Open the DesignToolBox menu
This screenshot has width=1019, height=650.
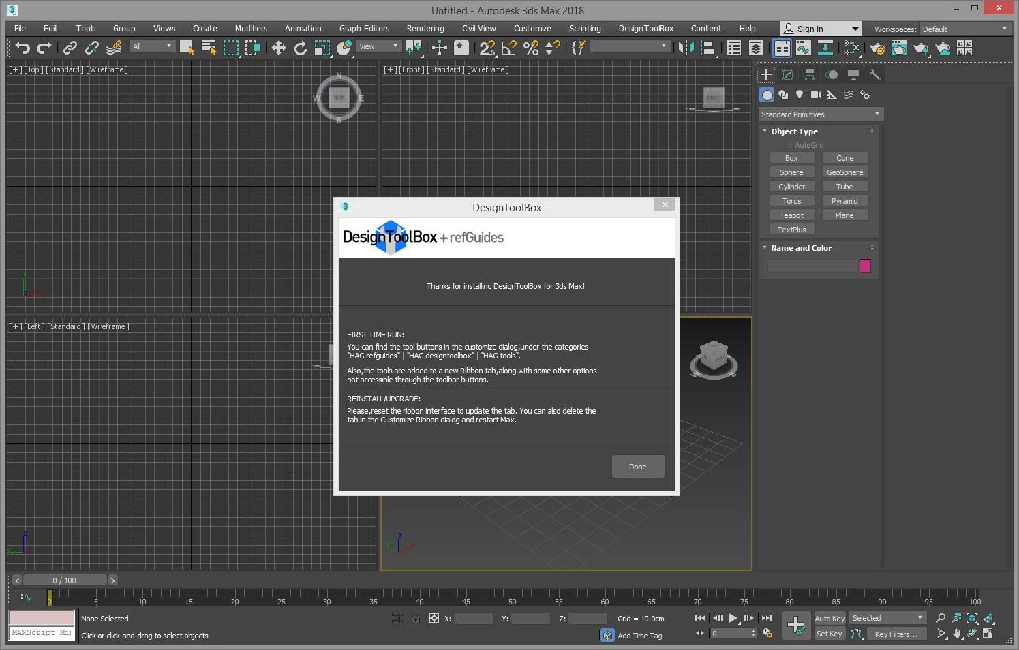645,29
